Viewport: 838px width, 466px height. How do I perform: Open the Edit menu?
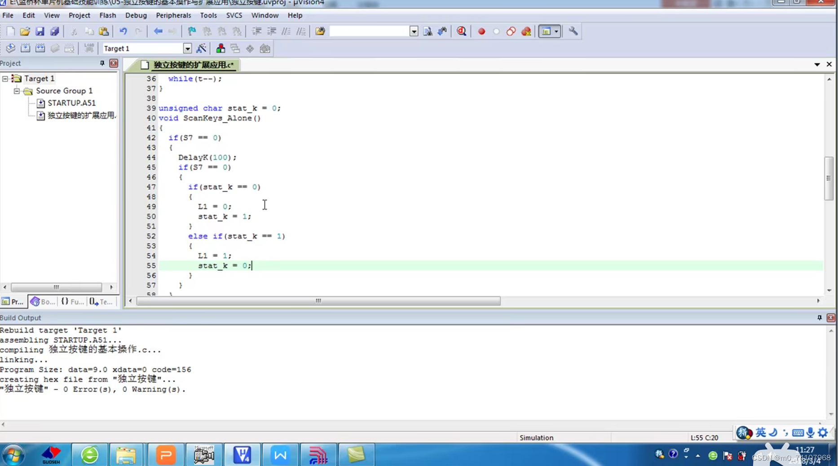coord(29,15)
